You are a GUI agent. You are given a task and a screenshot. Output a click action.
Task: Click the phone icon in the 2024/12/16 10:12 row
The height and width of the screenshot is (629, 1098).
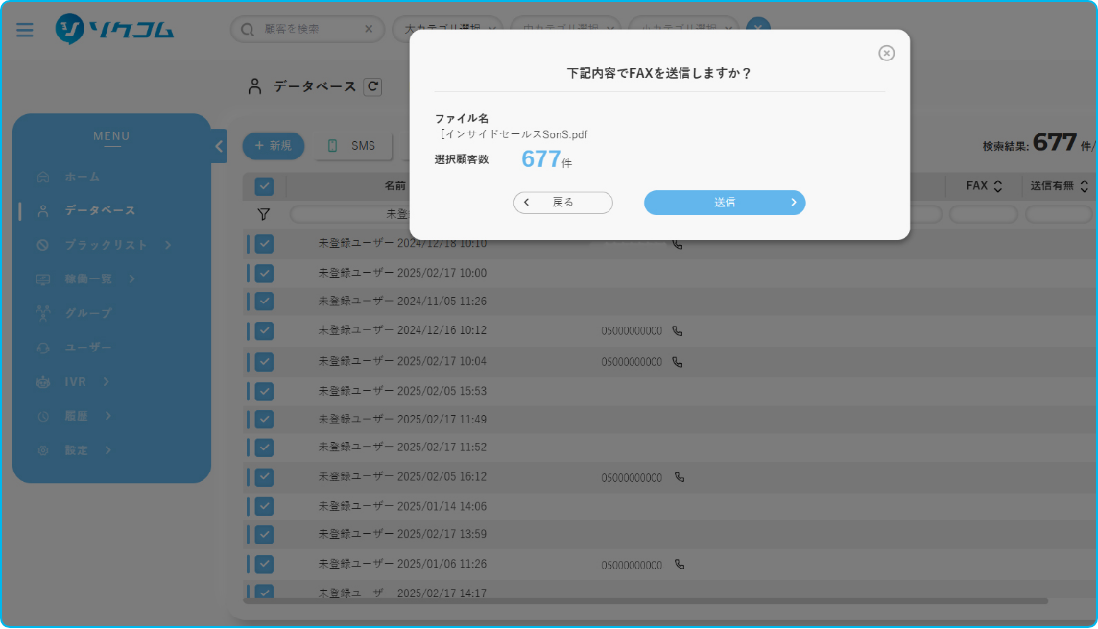tap(678, 331)
